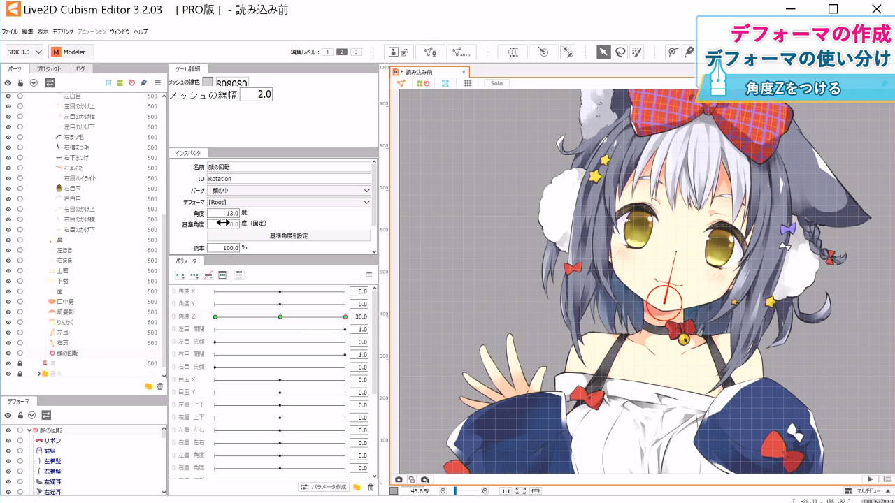The image size is (895, 503).
Task: Click the 名前 field containing 顔の回転
Action: 289,167
